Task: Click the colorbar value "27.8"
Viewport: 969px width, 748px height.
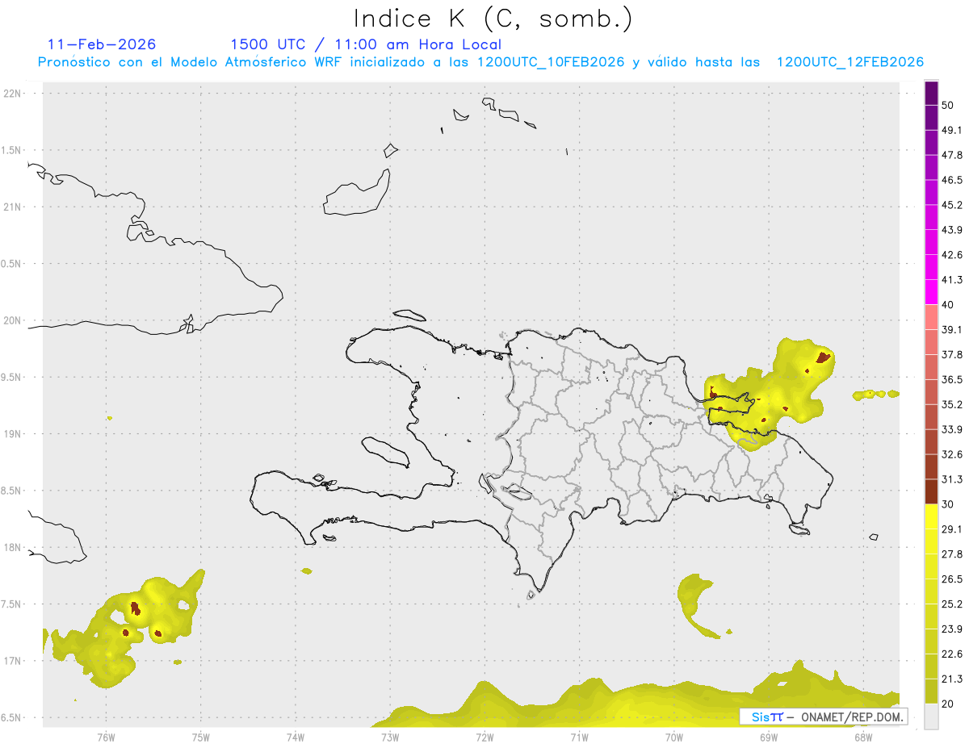Action: tap(952, 554)
